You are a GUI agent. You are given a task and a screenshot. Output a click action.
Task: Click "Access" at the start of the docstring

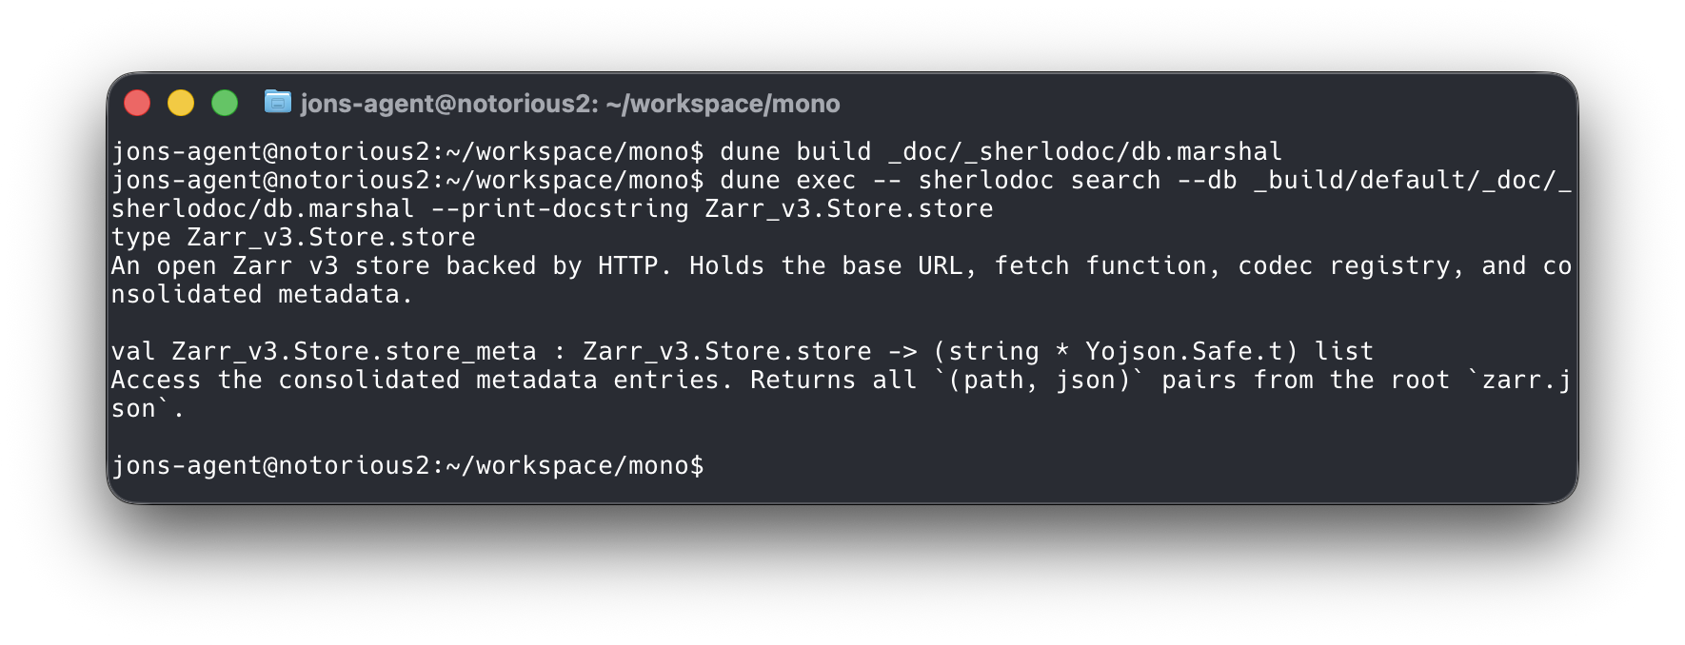pyautogui.click(x=156, y=381)
